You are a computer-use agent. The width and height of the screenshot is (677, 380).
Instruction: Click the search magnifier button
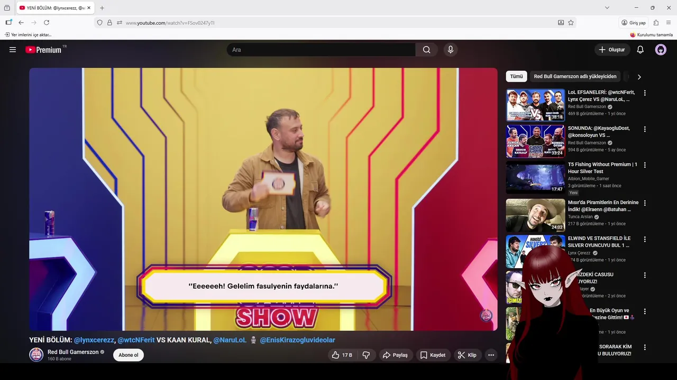coord(426,50)
